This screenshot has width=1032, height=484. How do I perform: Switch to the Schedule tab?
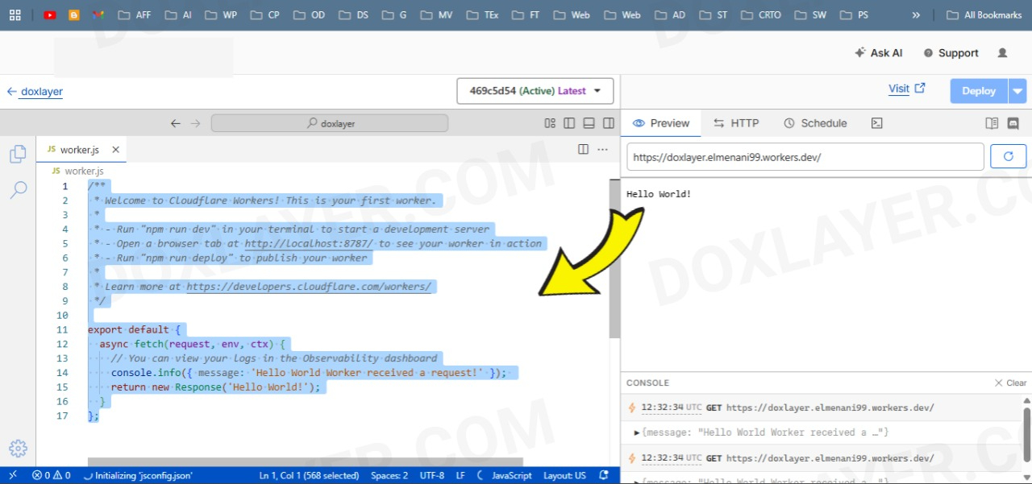[815, 123]
